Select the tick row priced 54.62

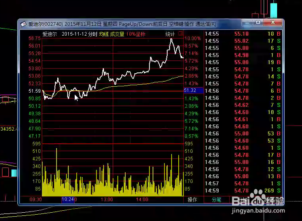pos(243,105)
